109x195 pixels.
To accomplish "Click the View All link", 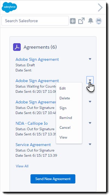I will (22, 166).
